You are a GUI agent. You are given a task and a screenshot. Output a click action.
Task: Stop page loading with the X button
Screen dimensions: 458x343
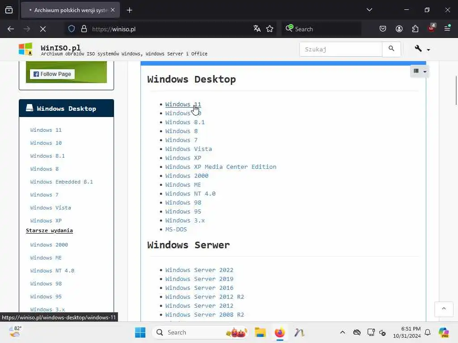43,29
